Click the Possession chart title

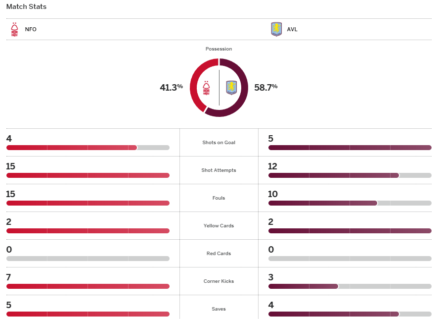click(x=219, y=49)
